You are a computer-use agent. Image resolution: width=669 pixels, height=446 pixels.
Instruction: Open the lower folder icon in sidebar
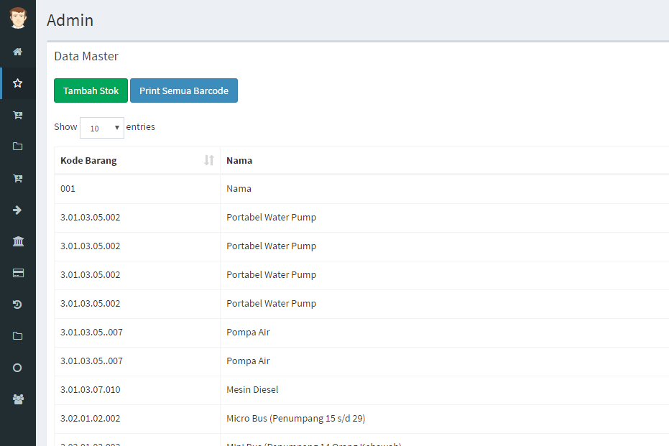click(17, 336)
